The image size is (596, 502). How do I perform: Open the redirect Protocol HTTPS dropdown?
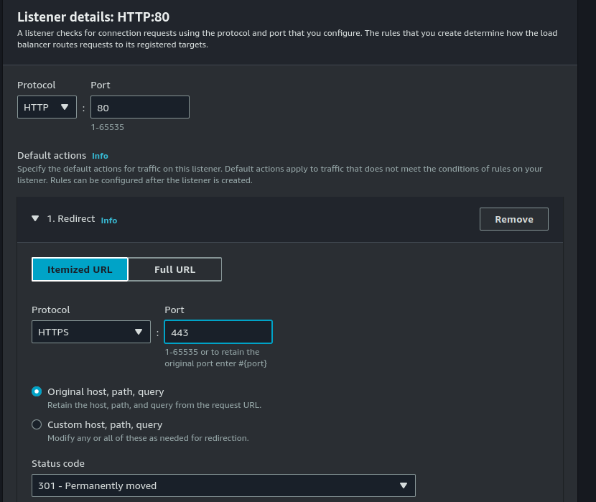91,332
